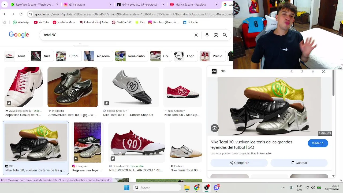Reload the page

21,14
